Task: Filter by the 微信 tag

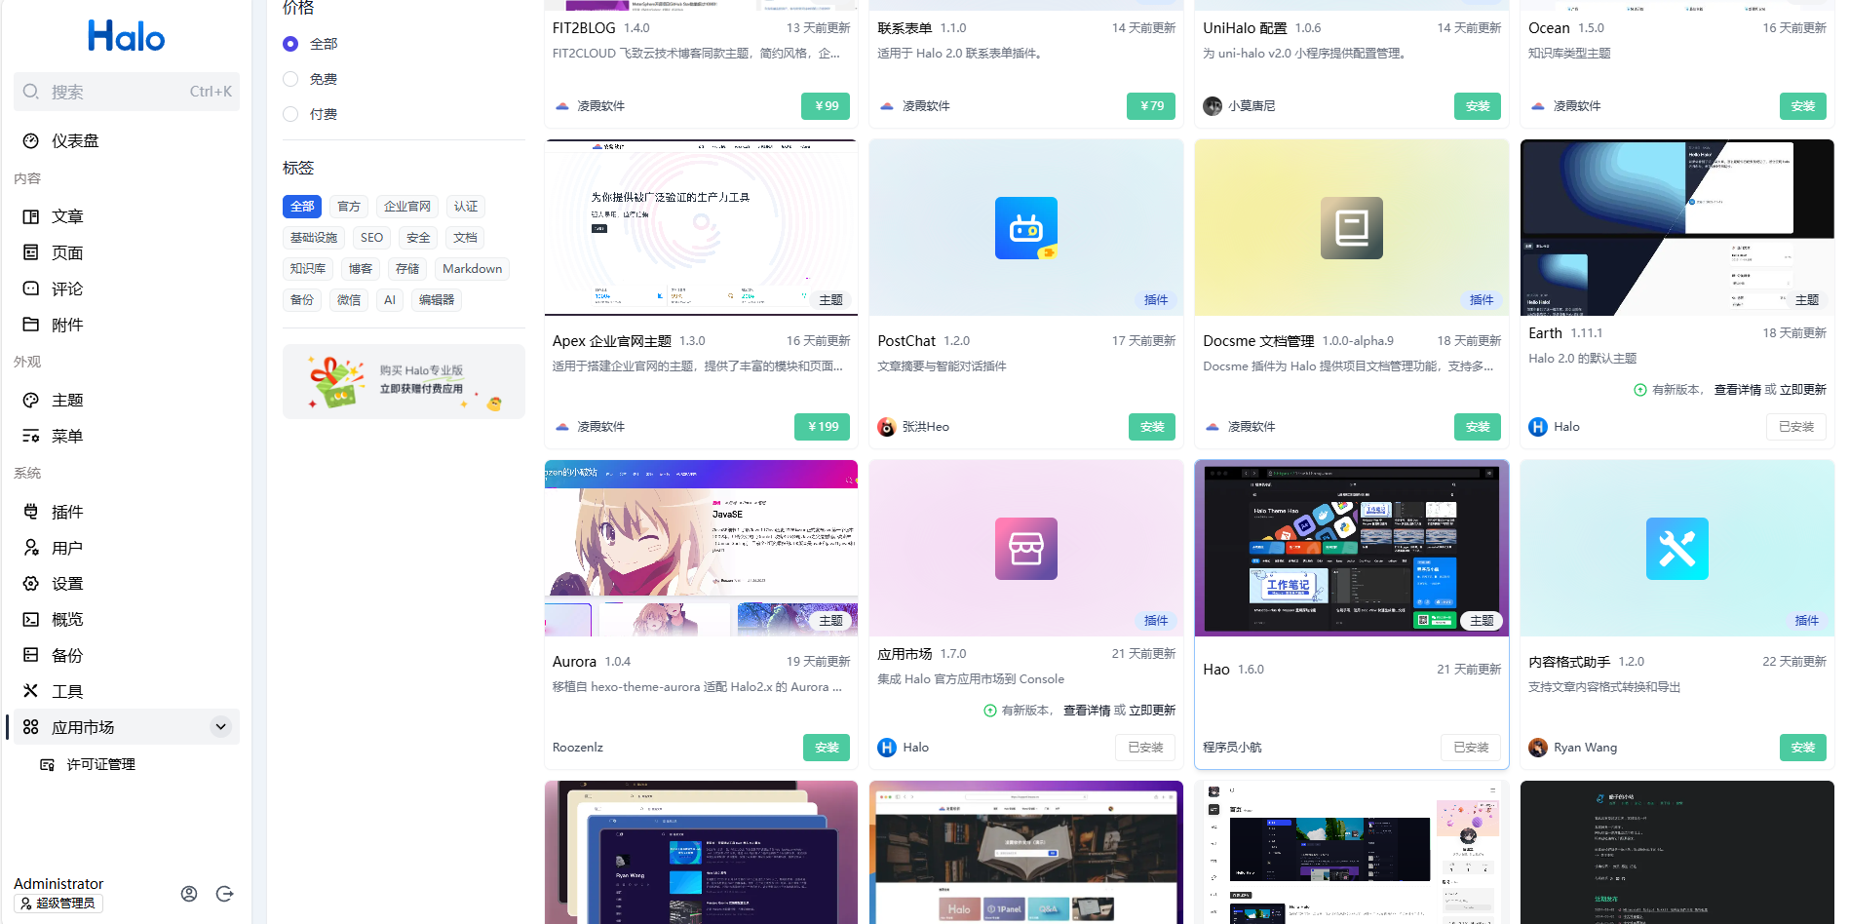Action: click(x=349, y=300)
